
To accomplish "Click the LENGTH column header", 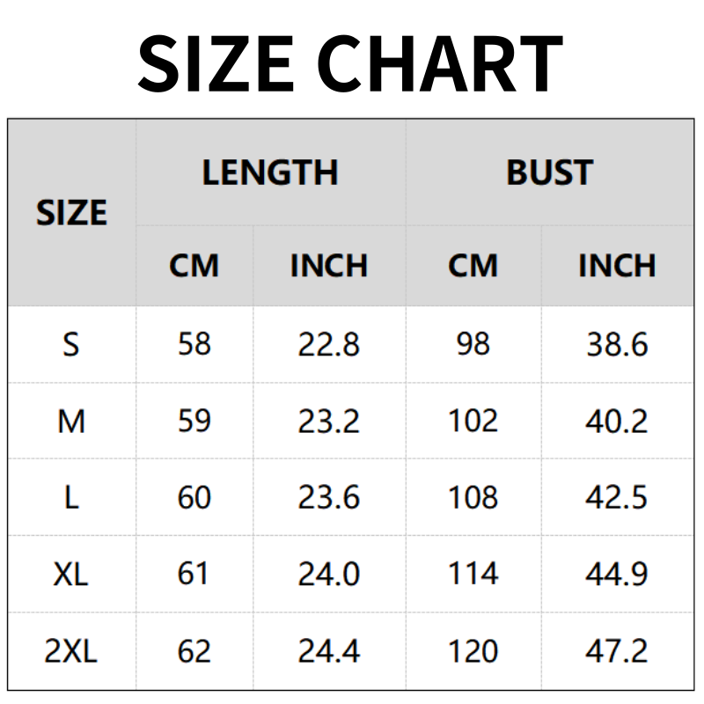I will pyautogui.click(x=270, y=172).
